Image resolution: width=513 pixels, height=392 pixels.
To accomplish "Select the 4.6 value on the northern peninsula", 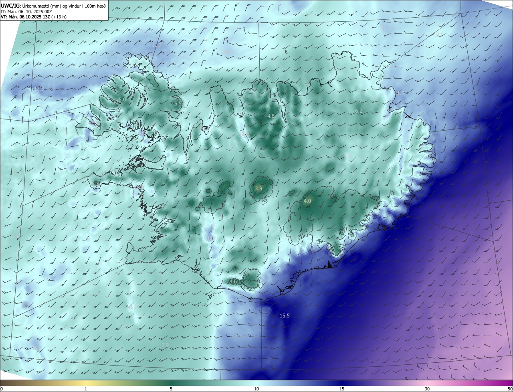I will pos(271,116).
